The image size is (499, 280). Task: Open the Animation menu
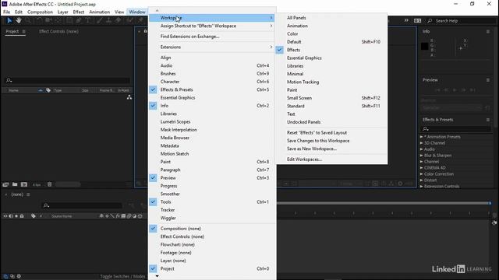pos(99,12)
